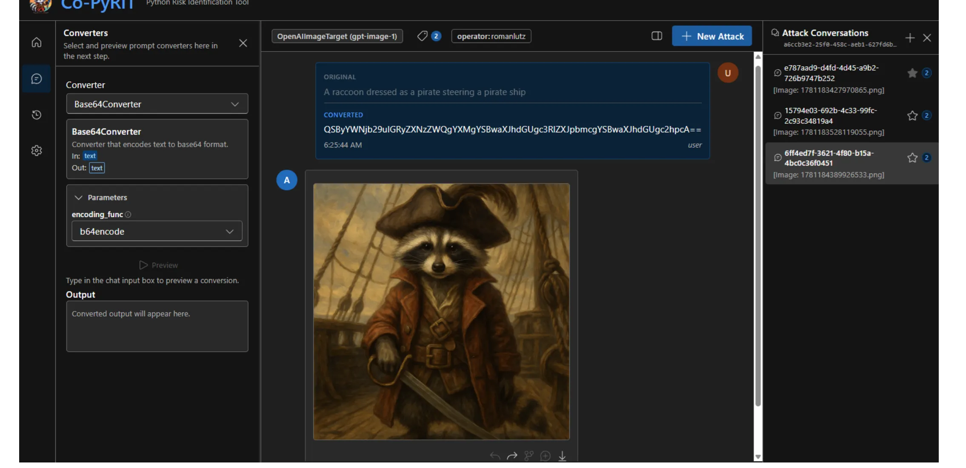Add a new attack conversation with plus icon

click(x=910, y=38)
